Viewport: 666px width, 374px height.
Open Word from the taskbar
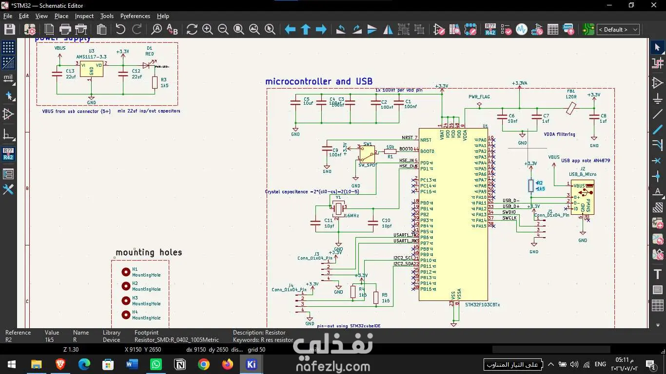[132, 364]
